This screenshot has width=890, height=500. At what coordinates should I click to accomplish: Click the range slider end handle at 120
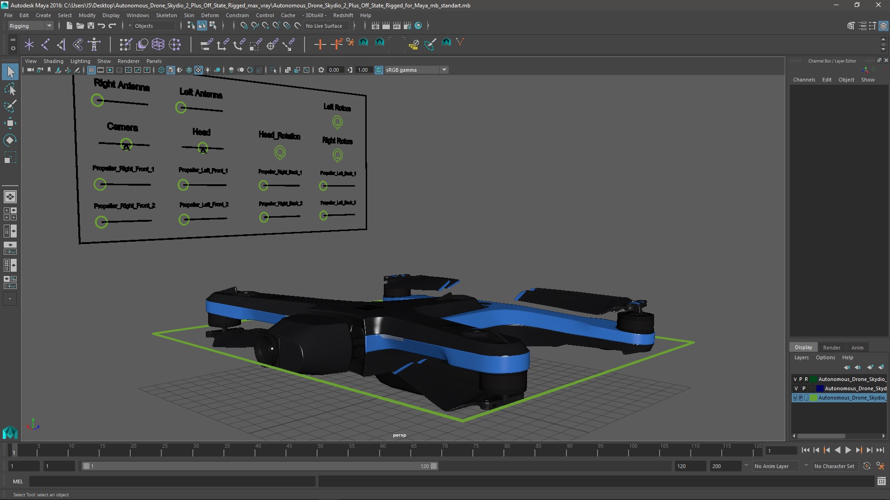434,466
